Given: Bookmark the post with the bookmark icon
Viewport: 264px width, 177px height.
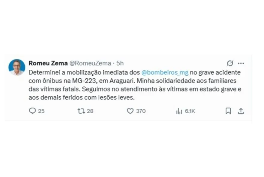Looking at the screenshot, I should coord(228,111).
